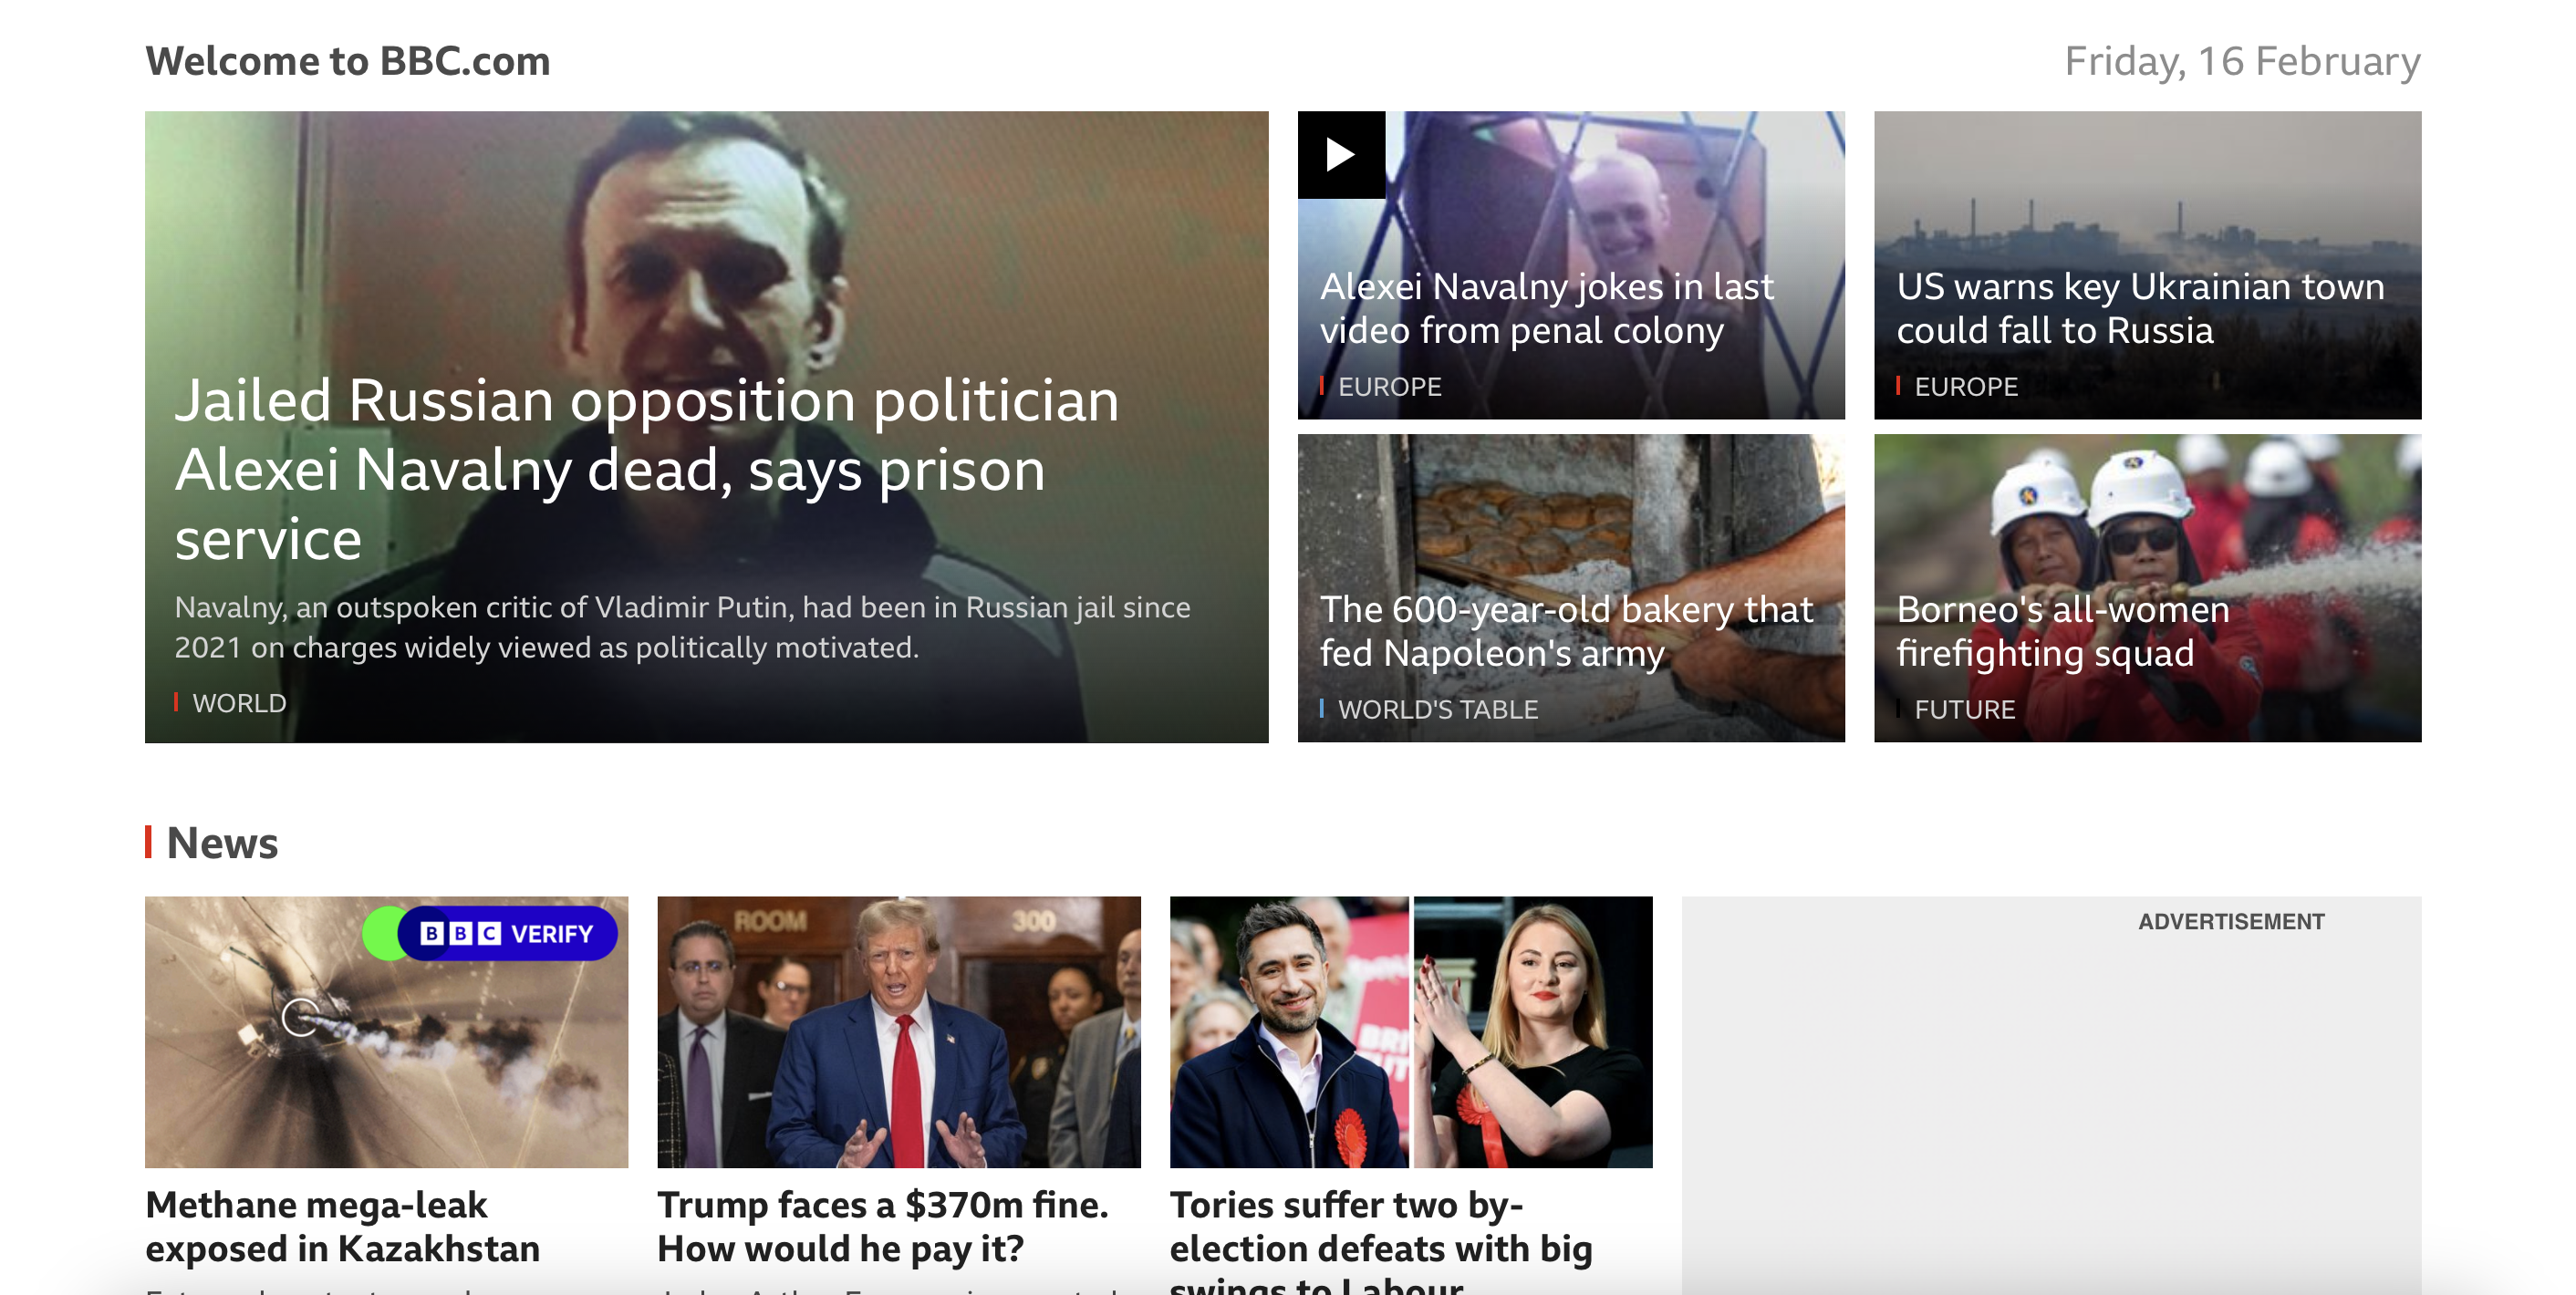Click the red EUROPE tag on Ukrainian town story
The width and height of the screenshot is (2576, 1295).
pos(1967,385)
